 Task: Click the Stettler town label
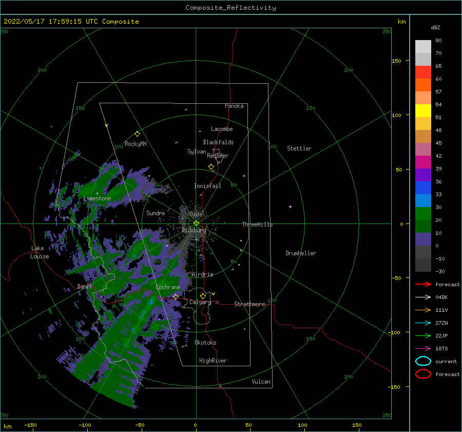pos(299,148)
